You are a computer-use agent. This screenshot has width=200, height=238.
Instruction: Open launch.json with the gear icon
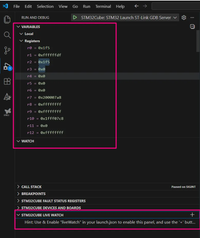(x=184, y=18)
